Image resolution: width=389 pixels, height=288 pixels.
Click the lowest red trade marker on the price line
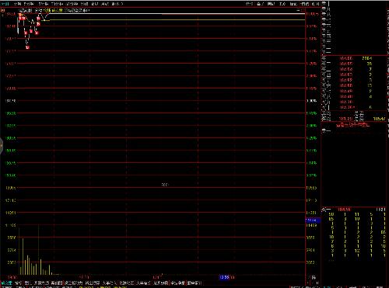pos(28,47)
